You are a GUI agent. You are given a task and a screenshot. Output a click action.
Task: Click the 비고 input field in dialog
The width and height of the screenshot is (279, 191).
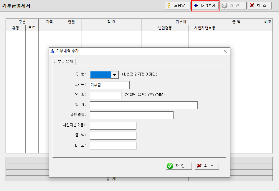(x=113, y=146)
